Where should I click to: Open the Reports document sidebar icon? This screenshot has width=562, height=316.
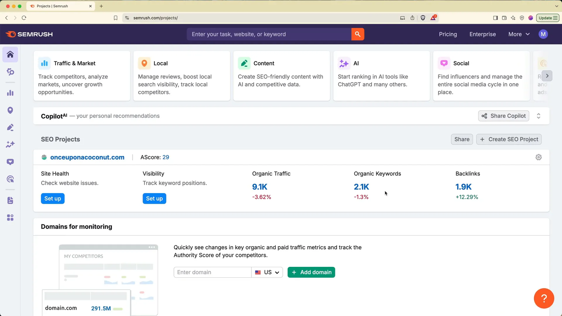(10, 200)
